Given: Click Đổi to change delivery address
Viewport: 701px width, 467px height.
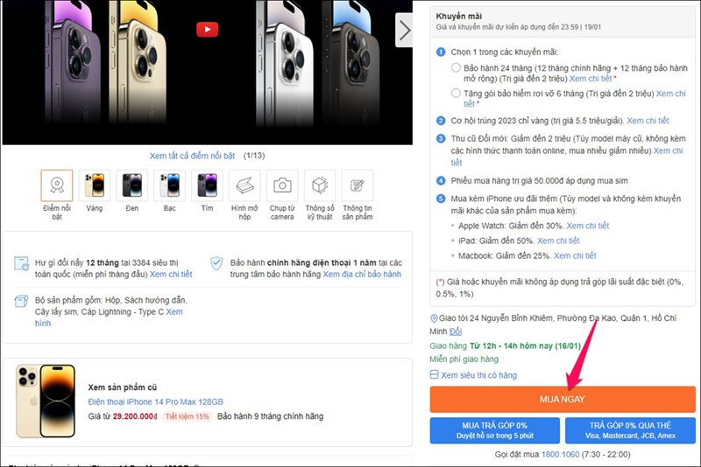Looking at the screenshot, I should coord(456,331).
